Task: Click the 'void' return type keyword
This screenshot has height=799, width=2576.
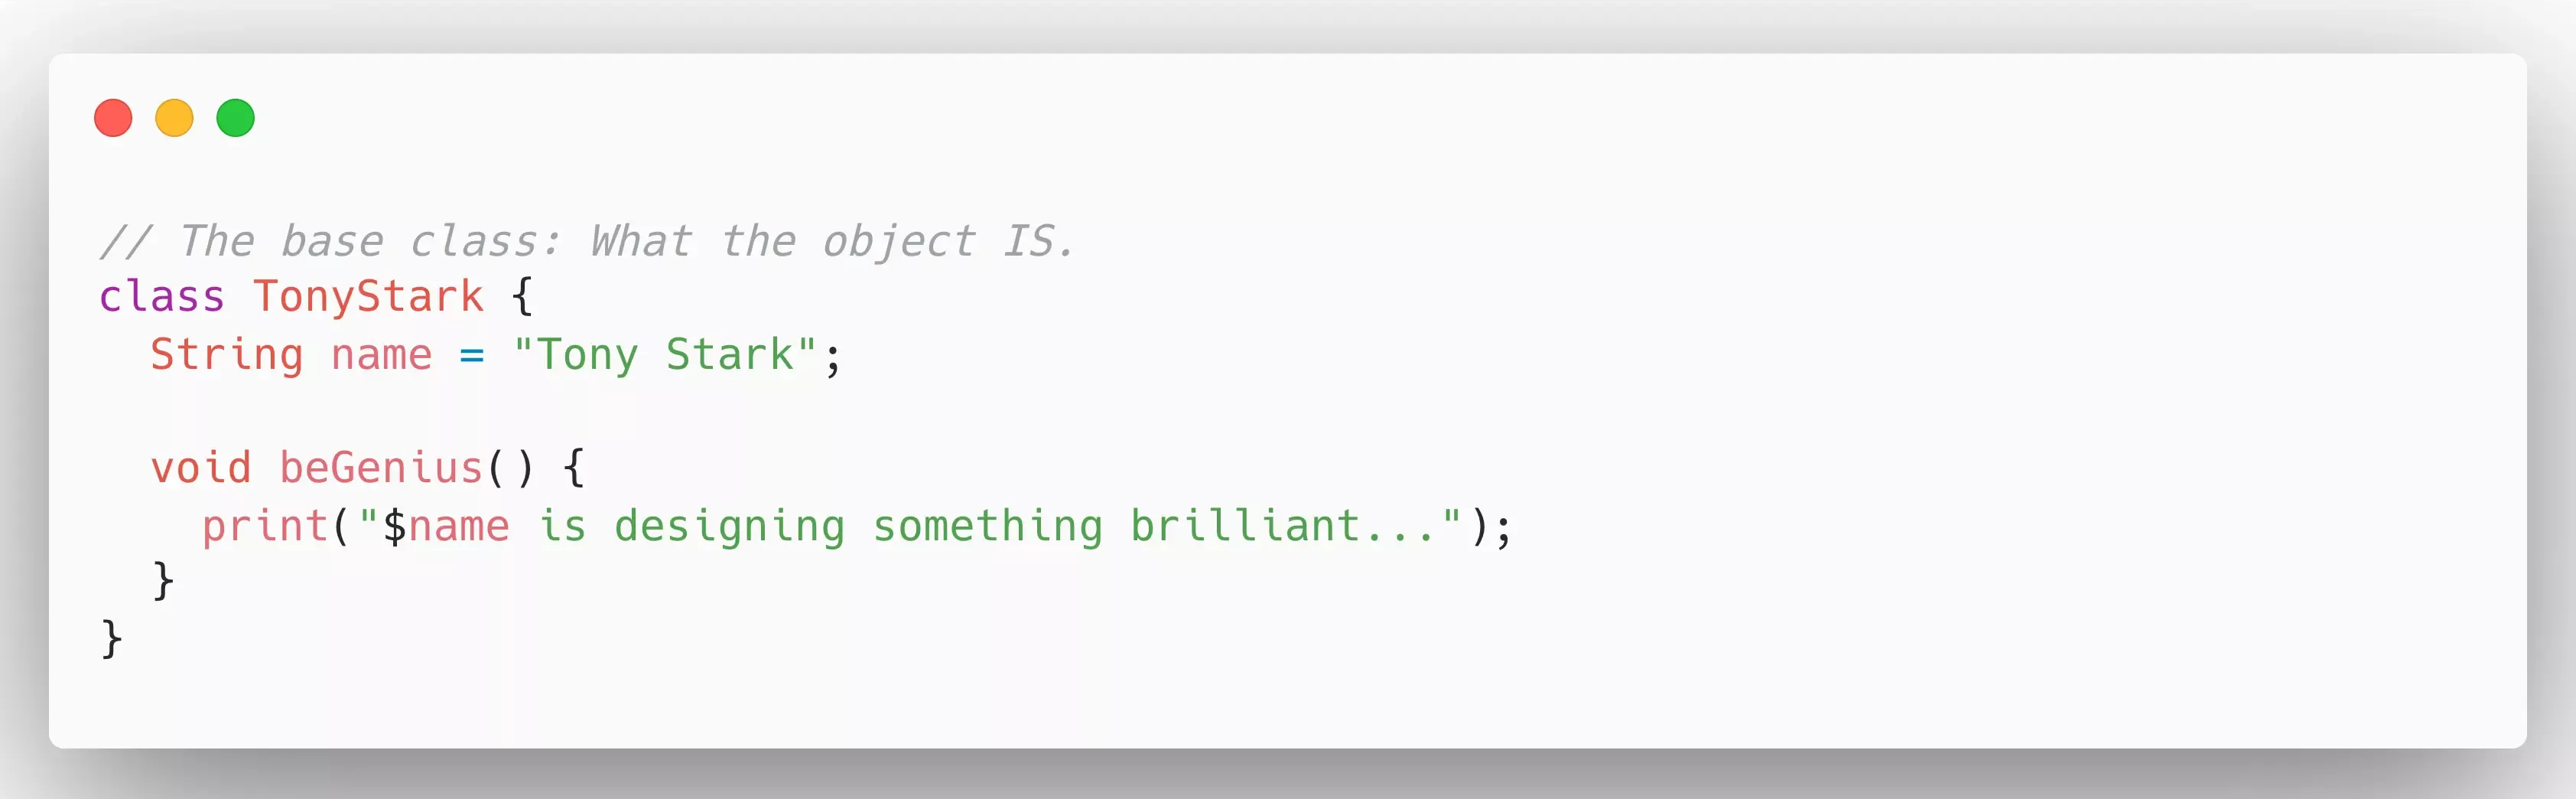Action: (200, 468)
